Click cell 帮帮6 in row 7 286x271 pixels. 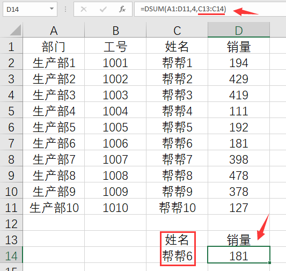coord(177,142)
